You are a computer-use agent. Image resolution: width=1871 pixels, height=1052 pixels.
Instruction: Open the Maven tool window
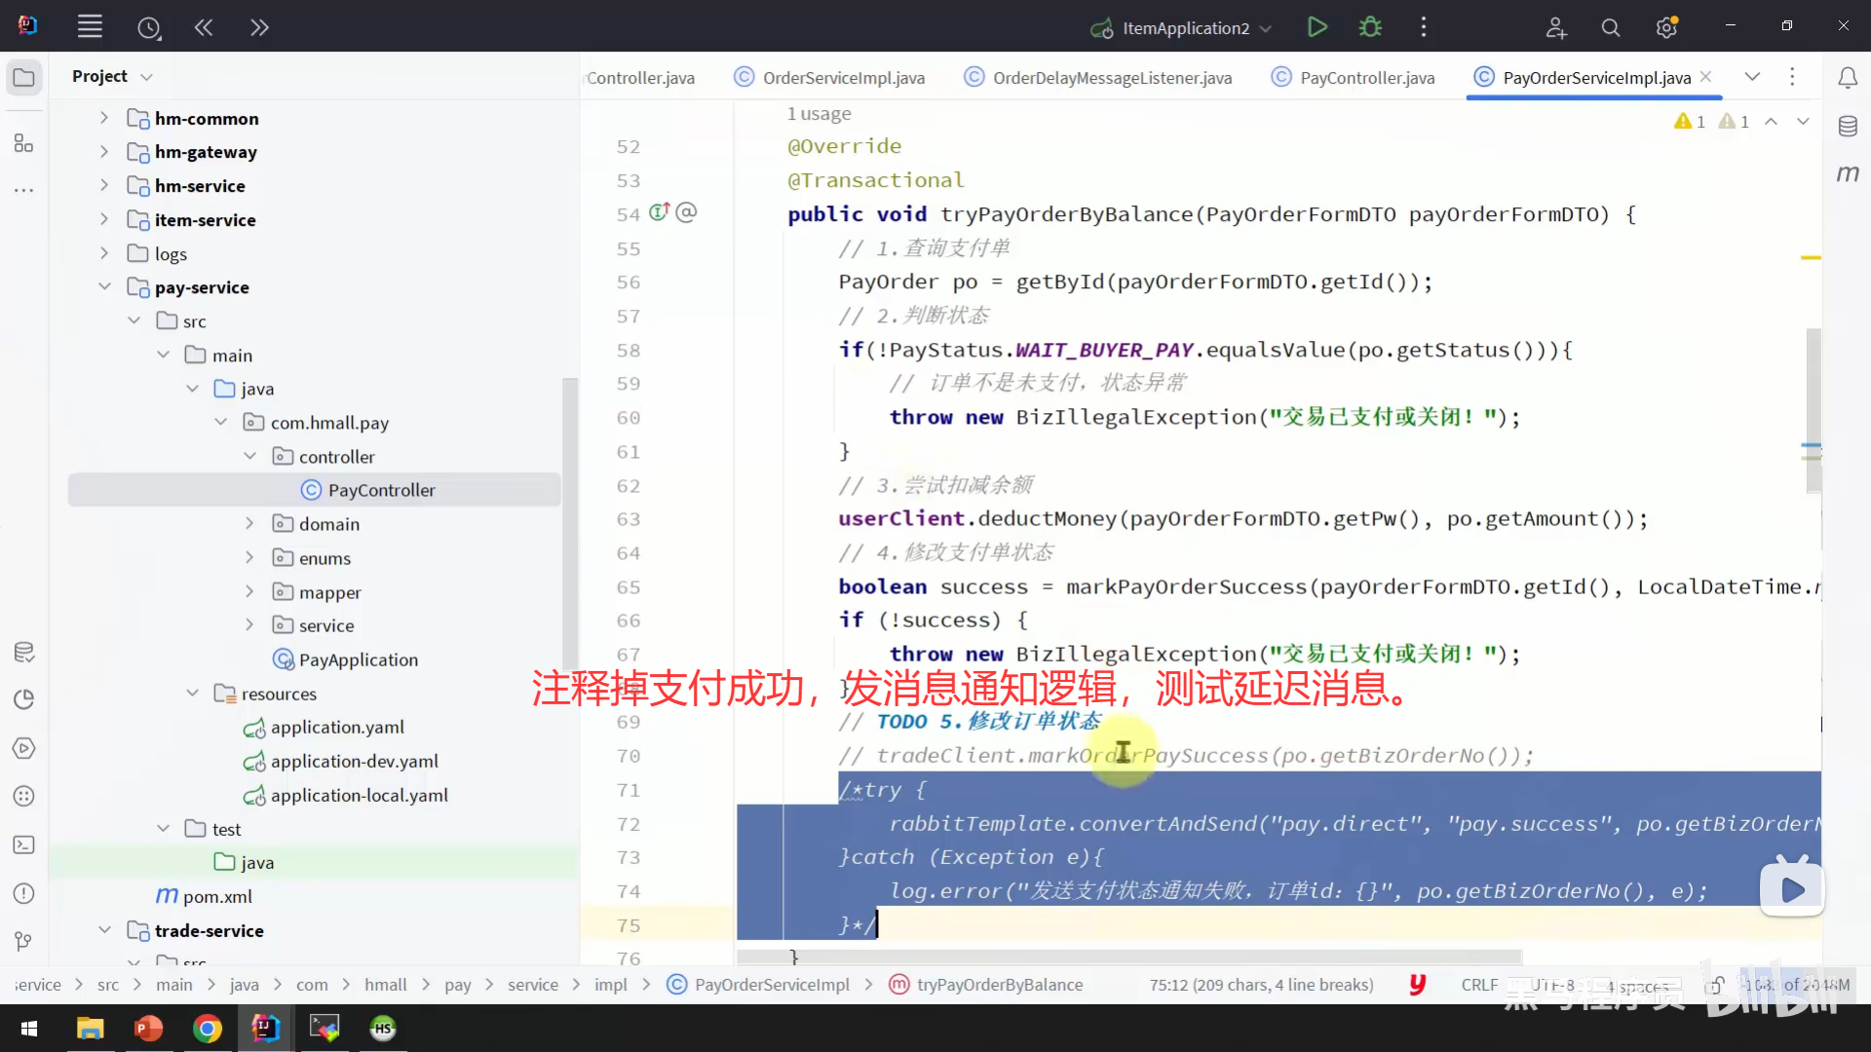pos(1847,173)
